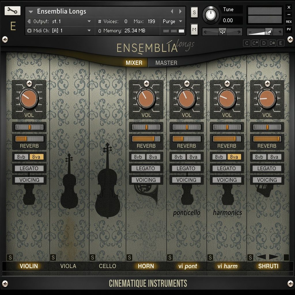
Task: Solo the vi harm channel with S
Action: (x=210, y=257)
